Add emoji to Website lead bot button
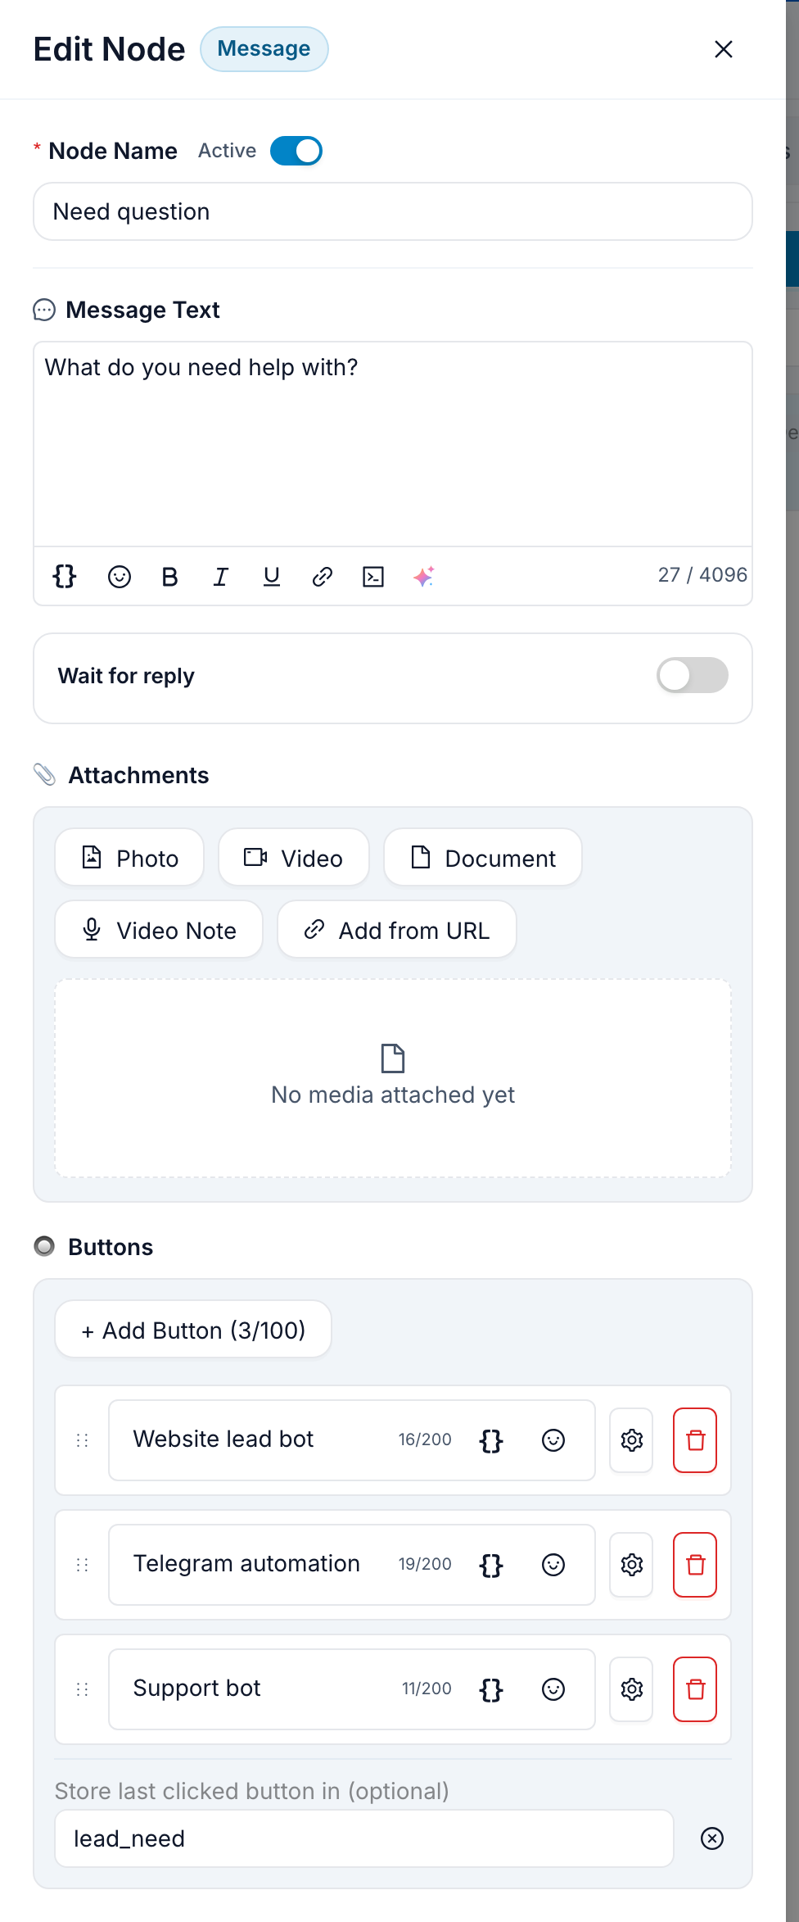This screenshot has height=1922, width=799. (x=553, y=1440)
